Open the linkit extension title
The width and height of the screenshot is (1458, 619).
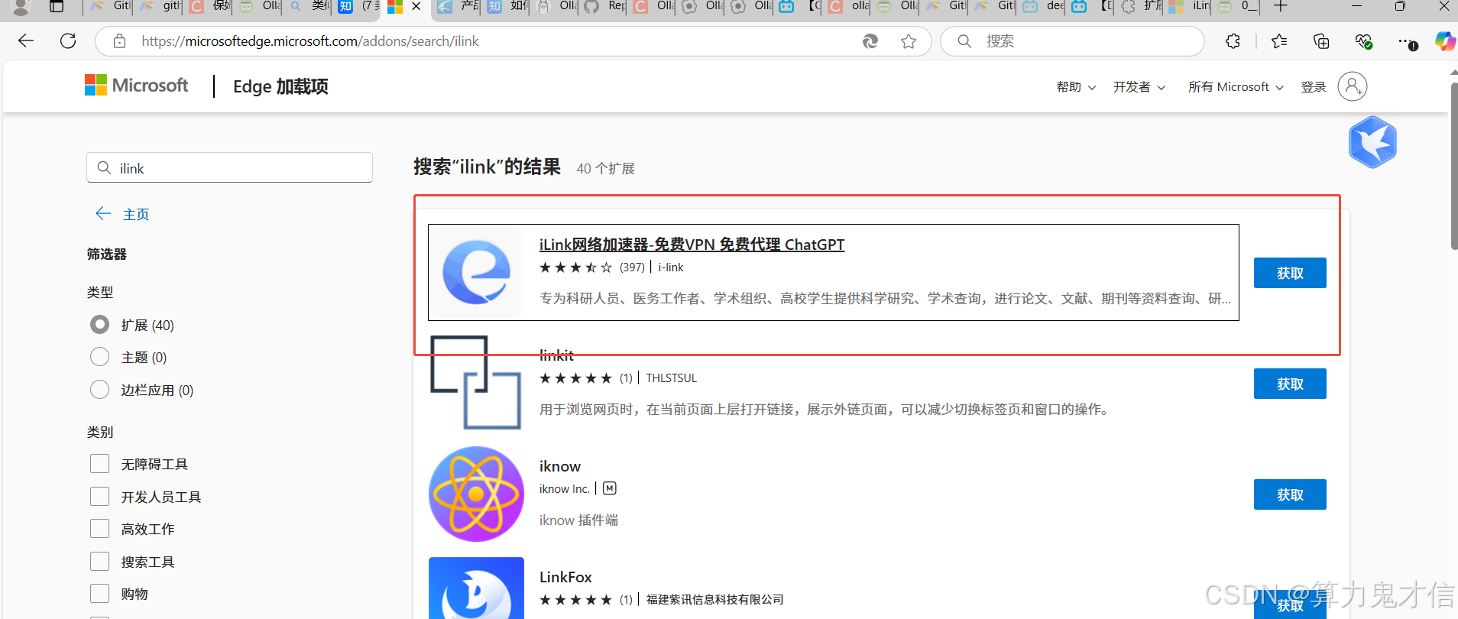556,355
